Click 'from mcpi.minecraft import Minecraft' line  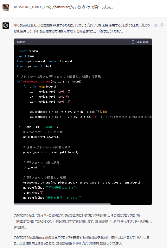[x=46, y=61]
